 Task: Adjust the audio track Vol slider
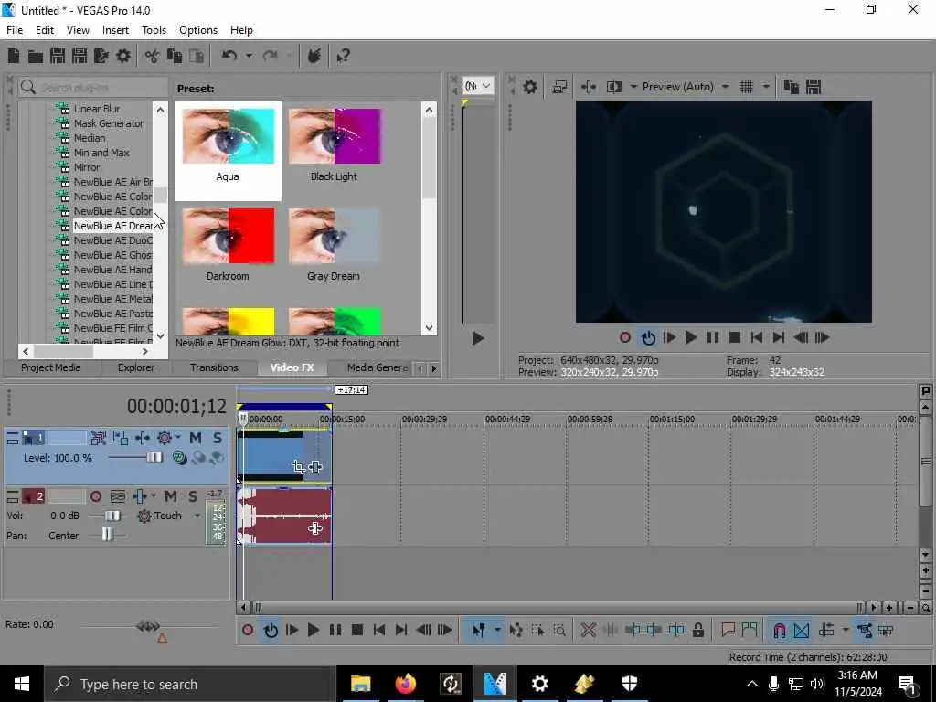pyautogui.click(x=112, y=516)
